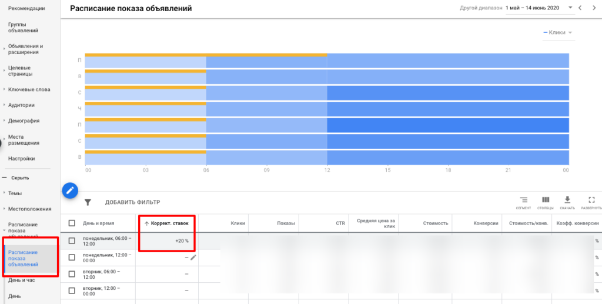Open the Columns icon in table toolbar

click(546, 202)
